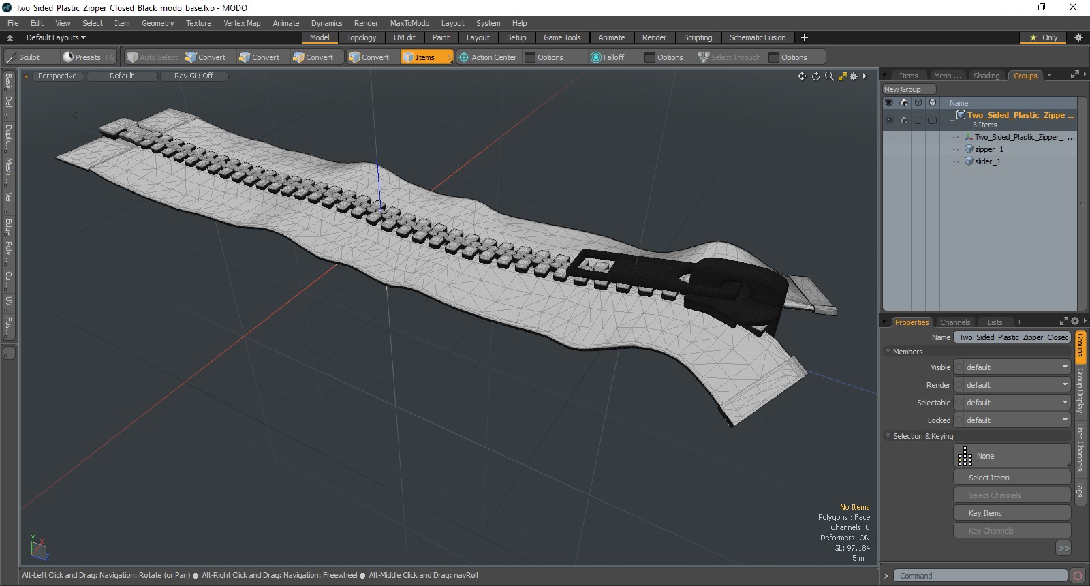Edit the group Name field
The width and height of the screenshot is (1090, 586).
point(1012,337)
